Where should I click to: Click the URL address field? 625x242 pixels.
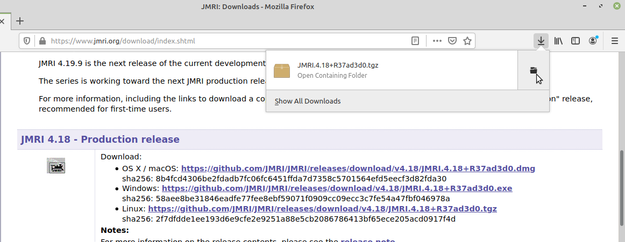[x=226, y=41]
